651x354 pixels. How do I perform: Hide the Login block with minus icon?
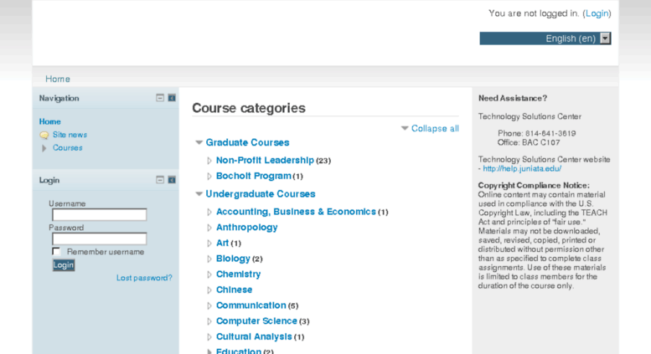(x=160, y=180)
